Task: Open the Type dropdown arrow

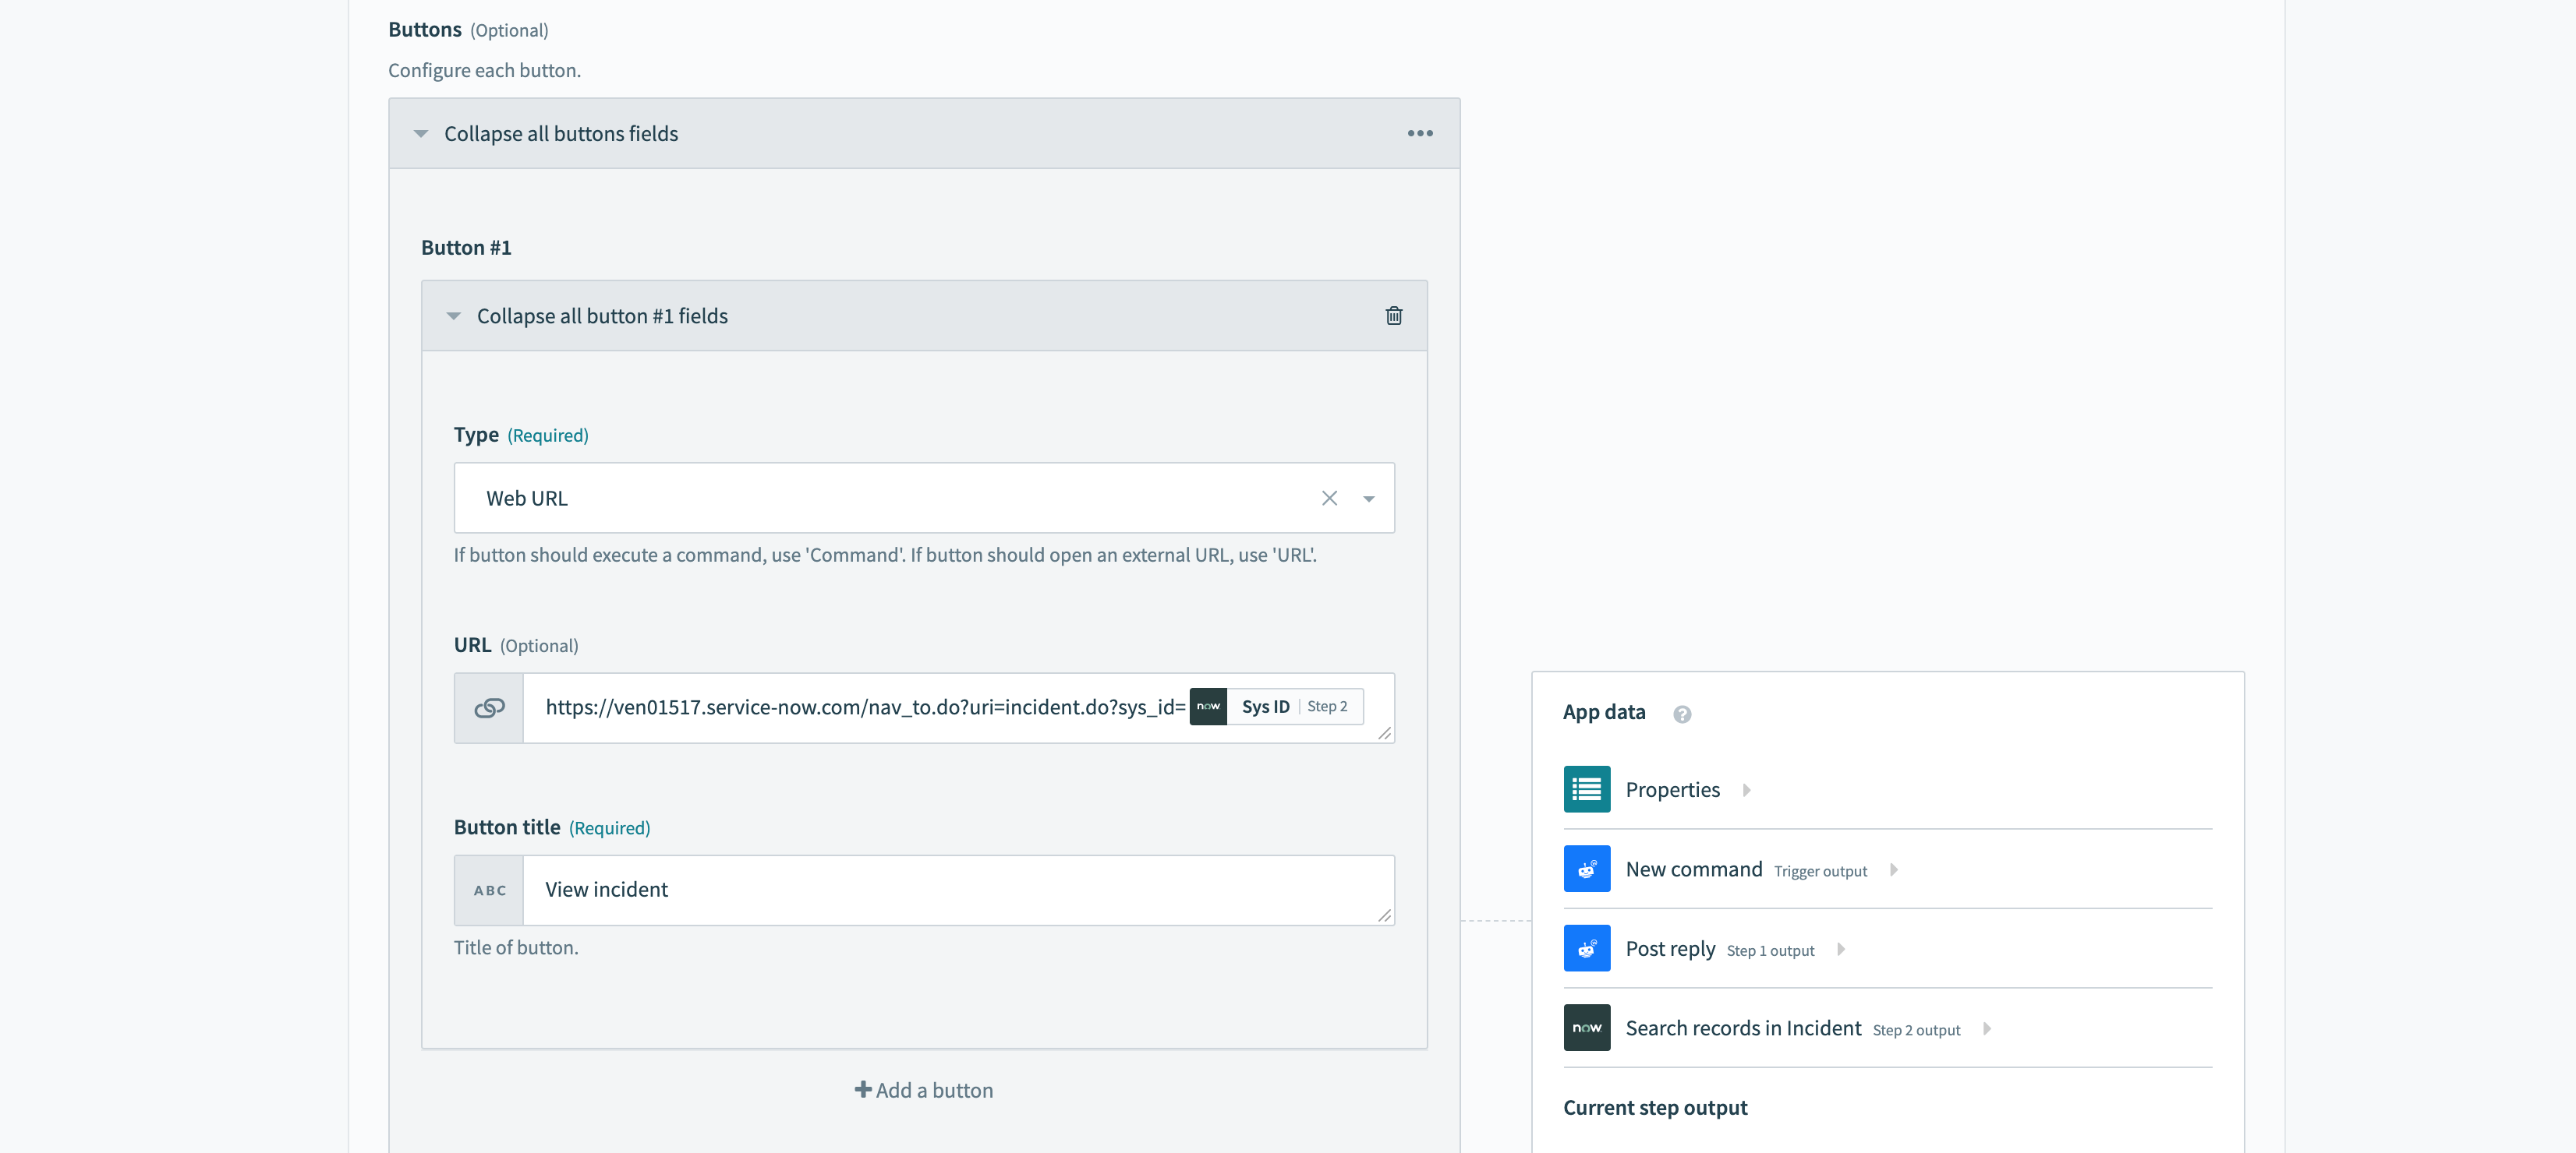Action: 1369,499
